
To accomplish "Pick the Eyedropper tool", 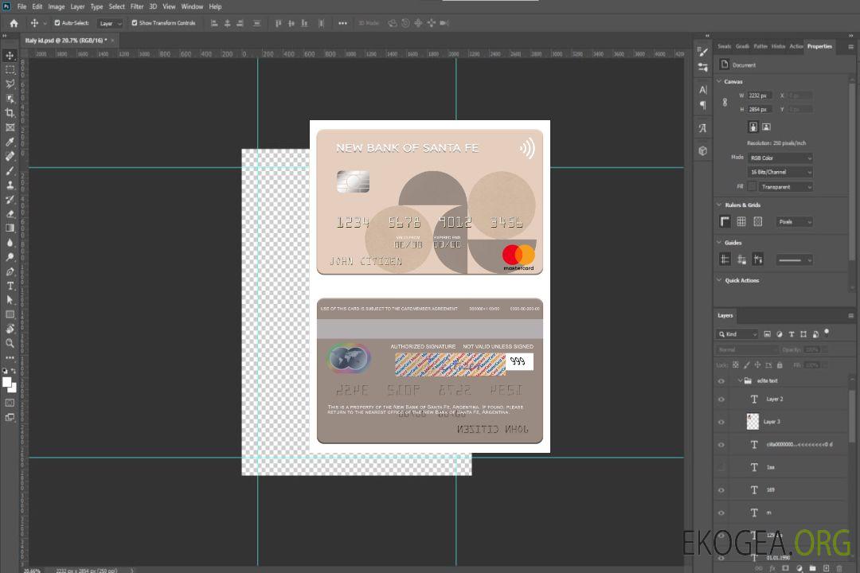I will 10,142.
